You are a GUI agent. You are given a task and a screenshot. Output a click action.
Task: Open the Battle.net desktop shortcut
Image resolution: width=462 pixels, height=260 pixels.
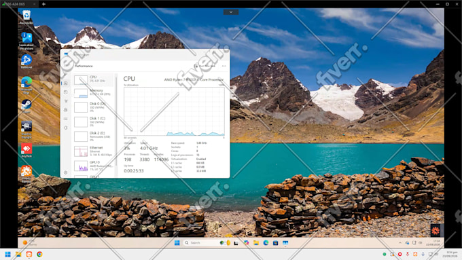click(x=26, y=62)
